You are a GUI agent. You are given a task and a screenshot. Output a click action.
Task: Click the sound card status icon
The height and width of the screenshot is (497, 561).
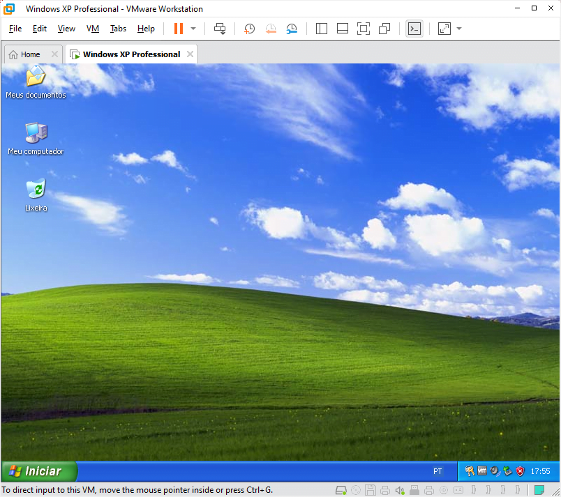click(x=400, y=490)
